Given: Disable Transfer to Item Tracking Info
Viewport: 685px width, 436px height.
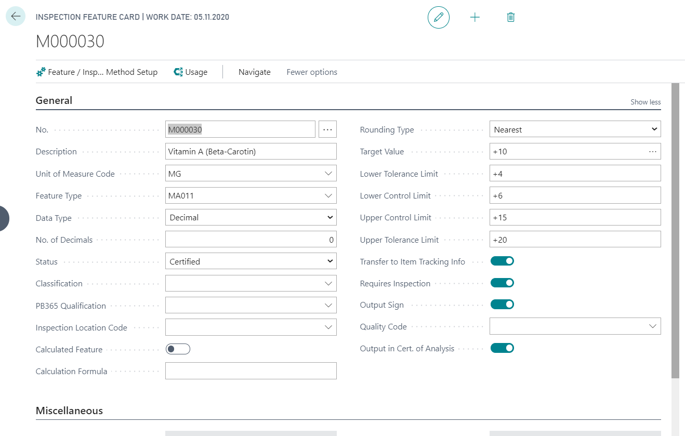Looking at the screenshot, I should [502, 261].
